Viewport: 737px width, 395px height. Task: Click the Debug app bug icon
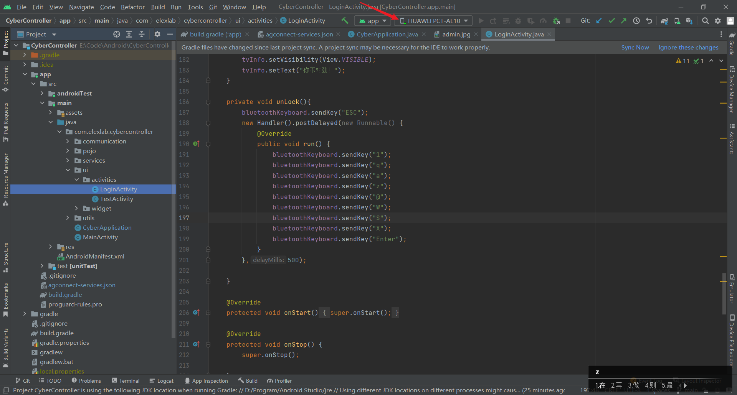point(518,21)
